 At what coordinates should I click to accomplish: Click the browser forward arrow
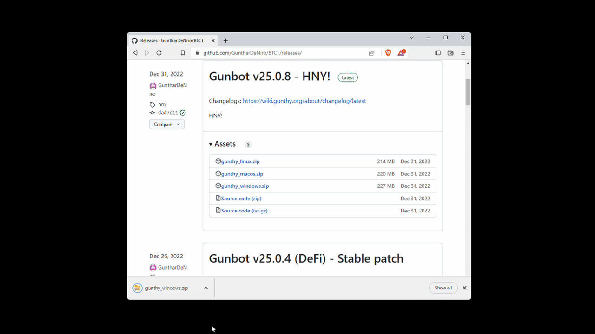(147, 53)
